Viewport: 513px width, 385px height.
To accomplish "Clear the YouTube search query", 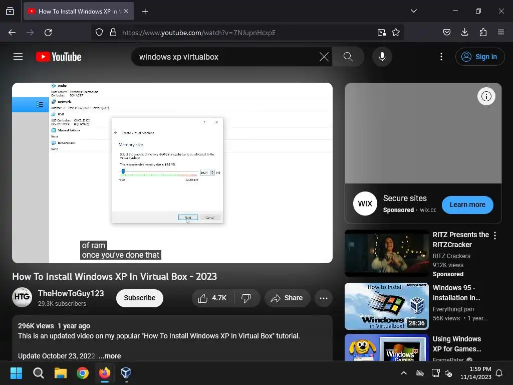I will click(x=324, y=57).
